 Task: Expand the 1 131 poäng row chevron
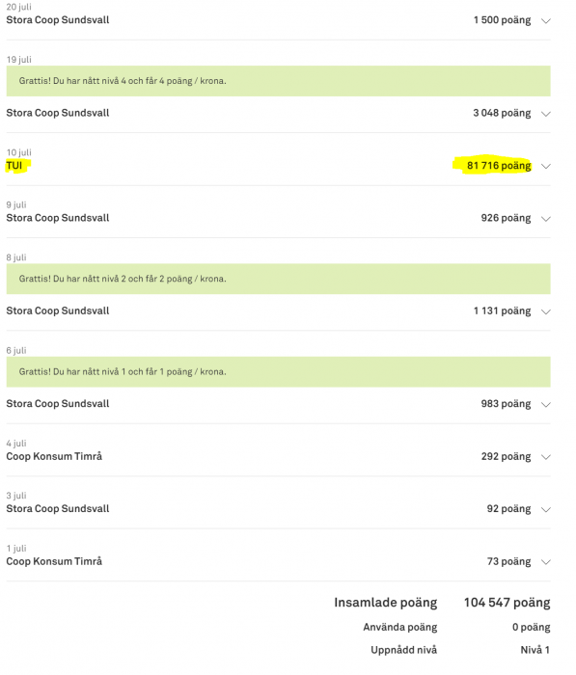[546, 312]
